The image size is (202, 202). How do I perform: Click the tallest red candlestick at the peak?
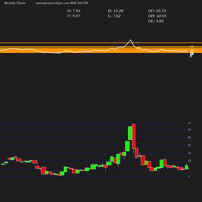click(134, 136)
